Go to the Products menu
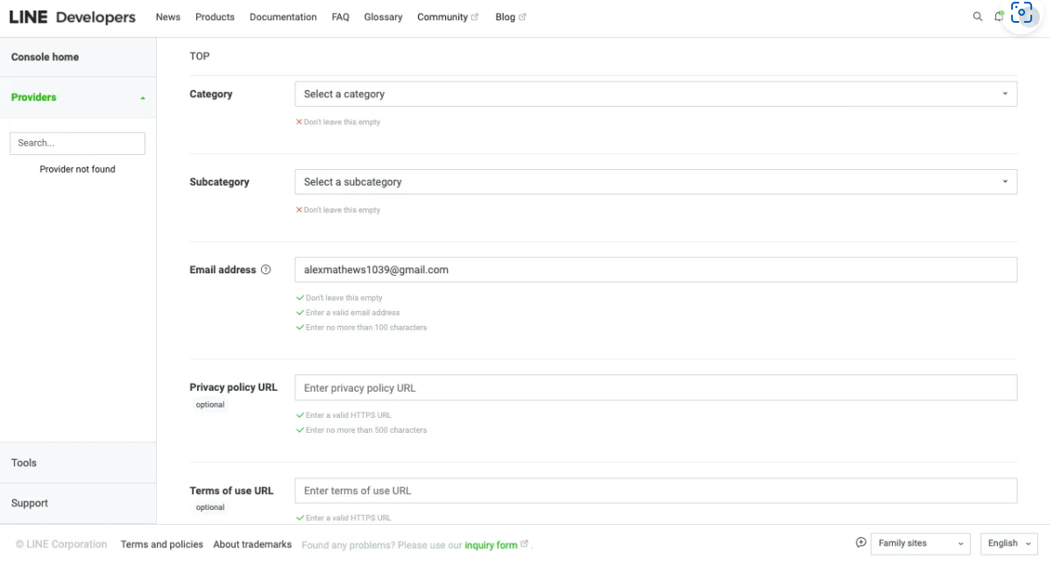 215,17
